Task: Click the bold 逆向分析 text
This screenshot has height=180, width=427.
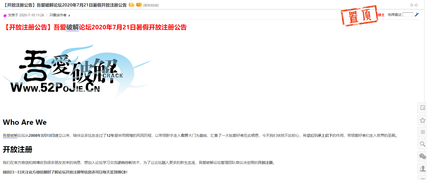Action: 125,163
